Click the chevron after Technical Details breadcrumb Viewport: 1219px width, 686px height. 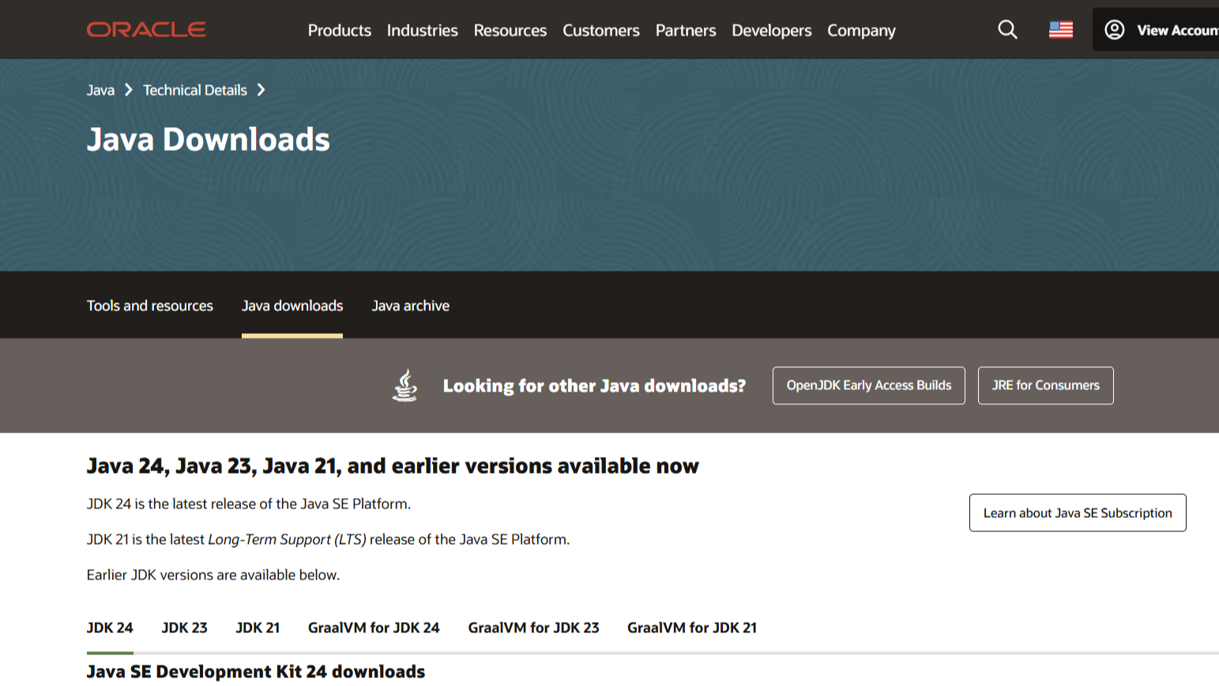(x=261, y=90)
